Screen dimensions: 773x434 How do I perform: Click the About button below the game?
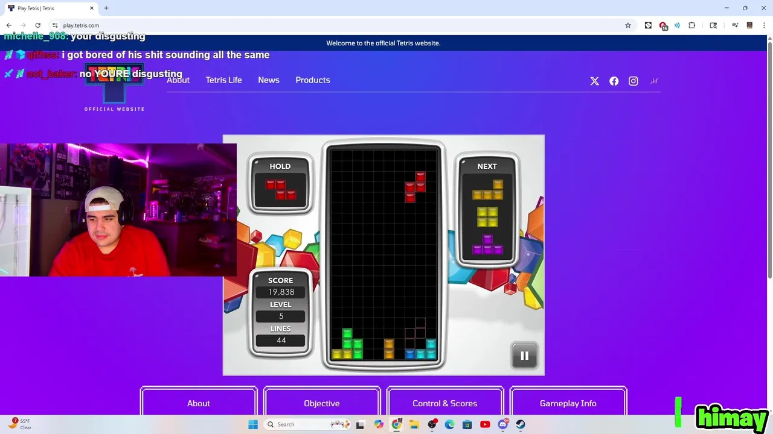pos(199,403)
